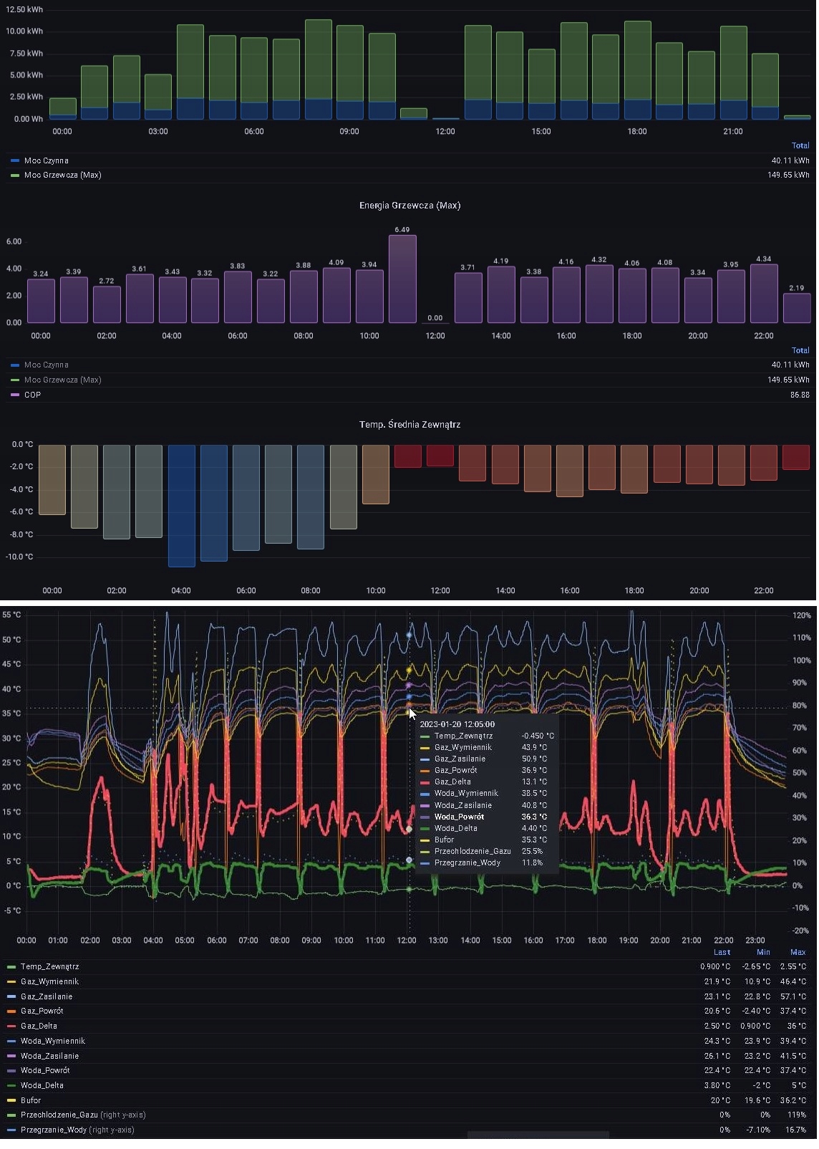819x1149 pixels.
Task: Select Moc Czynna in top chart legend
Action: (x=47, y=161)
